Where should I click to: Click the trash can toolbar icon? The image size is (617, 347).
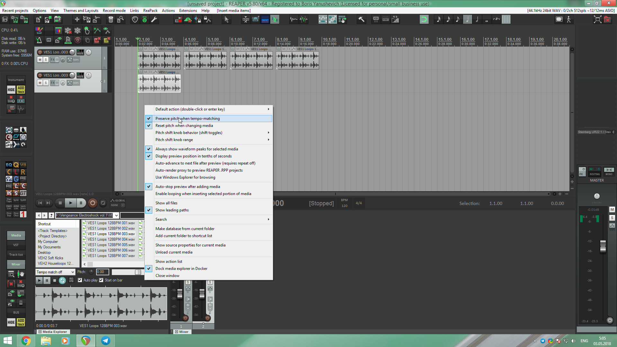[x=111, y=20]
